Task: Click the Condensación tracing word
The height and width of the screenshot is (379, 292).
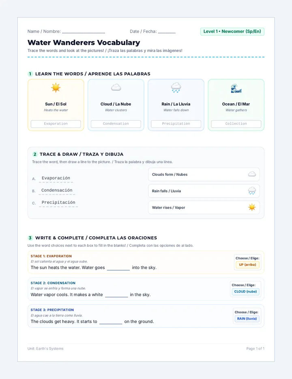Action: tap(57, 190)
